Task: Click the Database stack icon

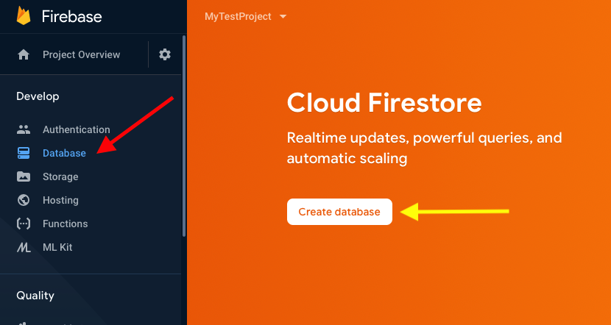Action: point(24,153)
